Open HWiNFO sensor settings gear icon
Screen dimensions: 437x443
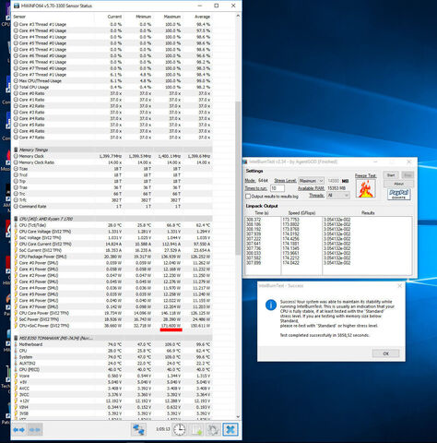click(x=213, y=429)
